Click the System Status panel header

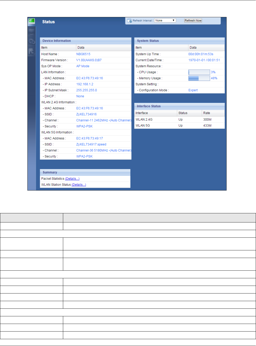(x=179, y=41)
